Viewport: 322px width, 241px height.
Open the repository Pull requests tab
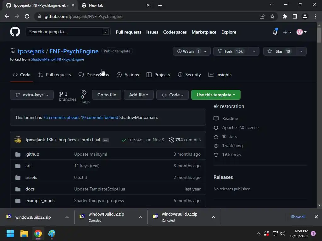54,75
